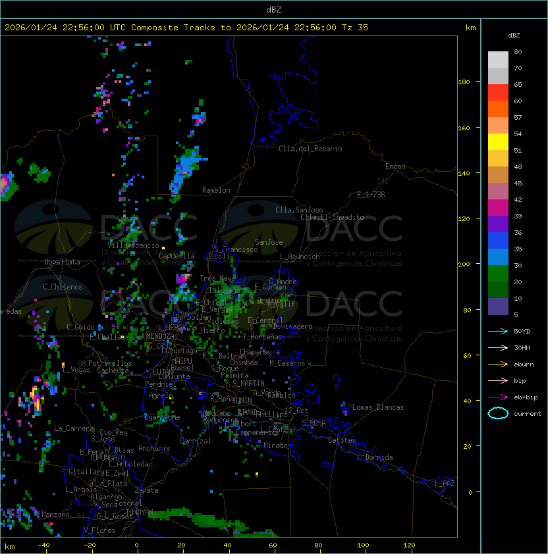Image resolution: width=548 pixels, height=554 pixels.
Task: Click the 'L_Asuncion' place label
Action: tap(300, 257)
